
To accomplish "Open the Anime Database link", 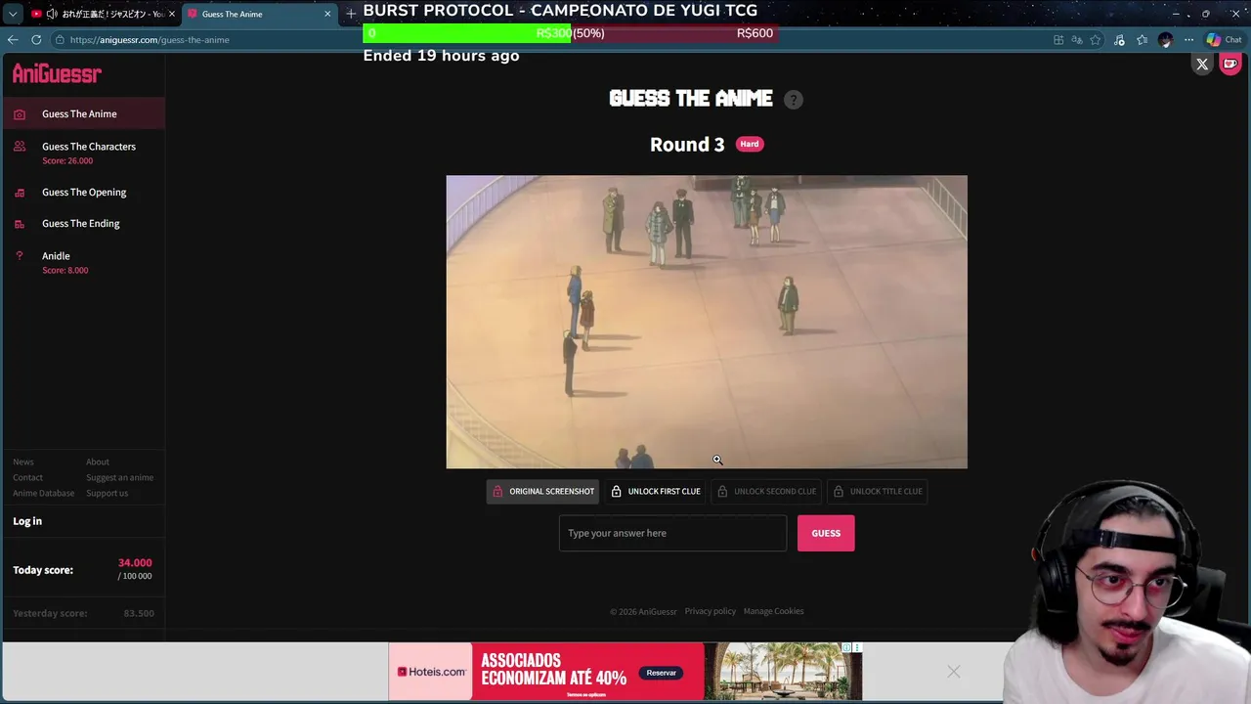I will [x=44, y=493].
